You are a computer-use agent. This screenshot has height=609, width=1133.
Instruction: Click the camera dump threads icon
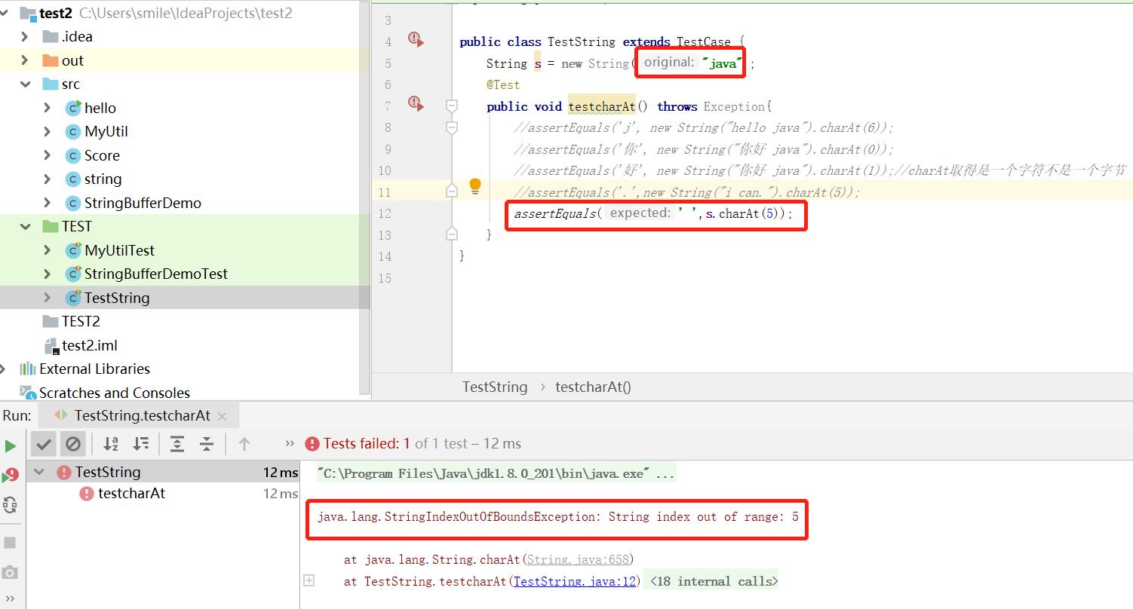(x=10, y=573)
